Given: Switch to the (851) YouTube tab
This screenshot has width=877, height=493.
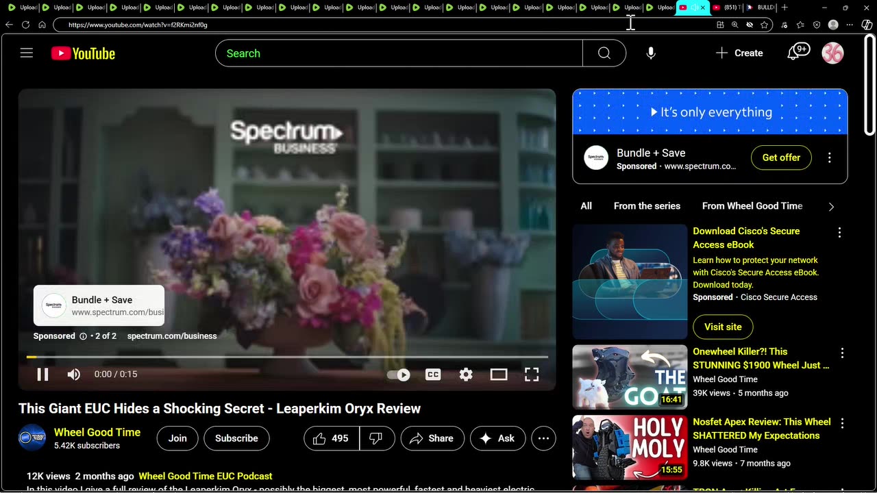Looking at the screenshot, I should [726, 8].
